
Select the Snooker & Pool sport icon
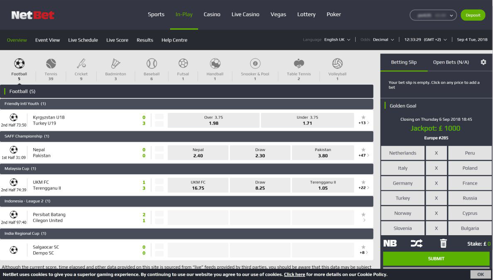coord(255,64)
